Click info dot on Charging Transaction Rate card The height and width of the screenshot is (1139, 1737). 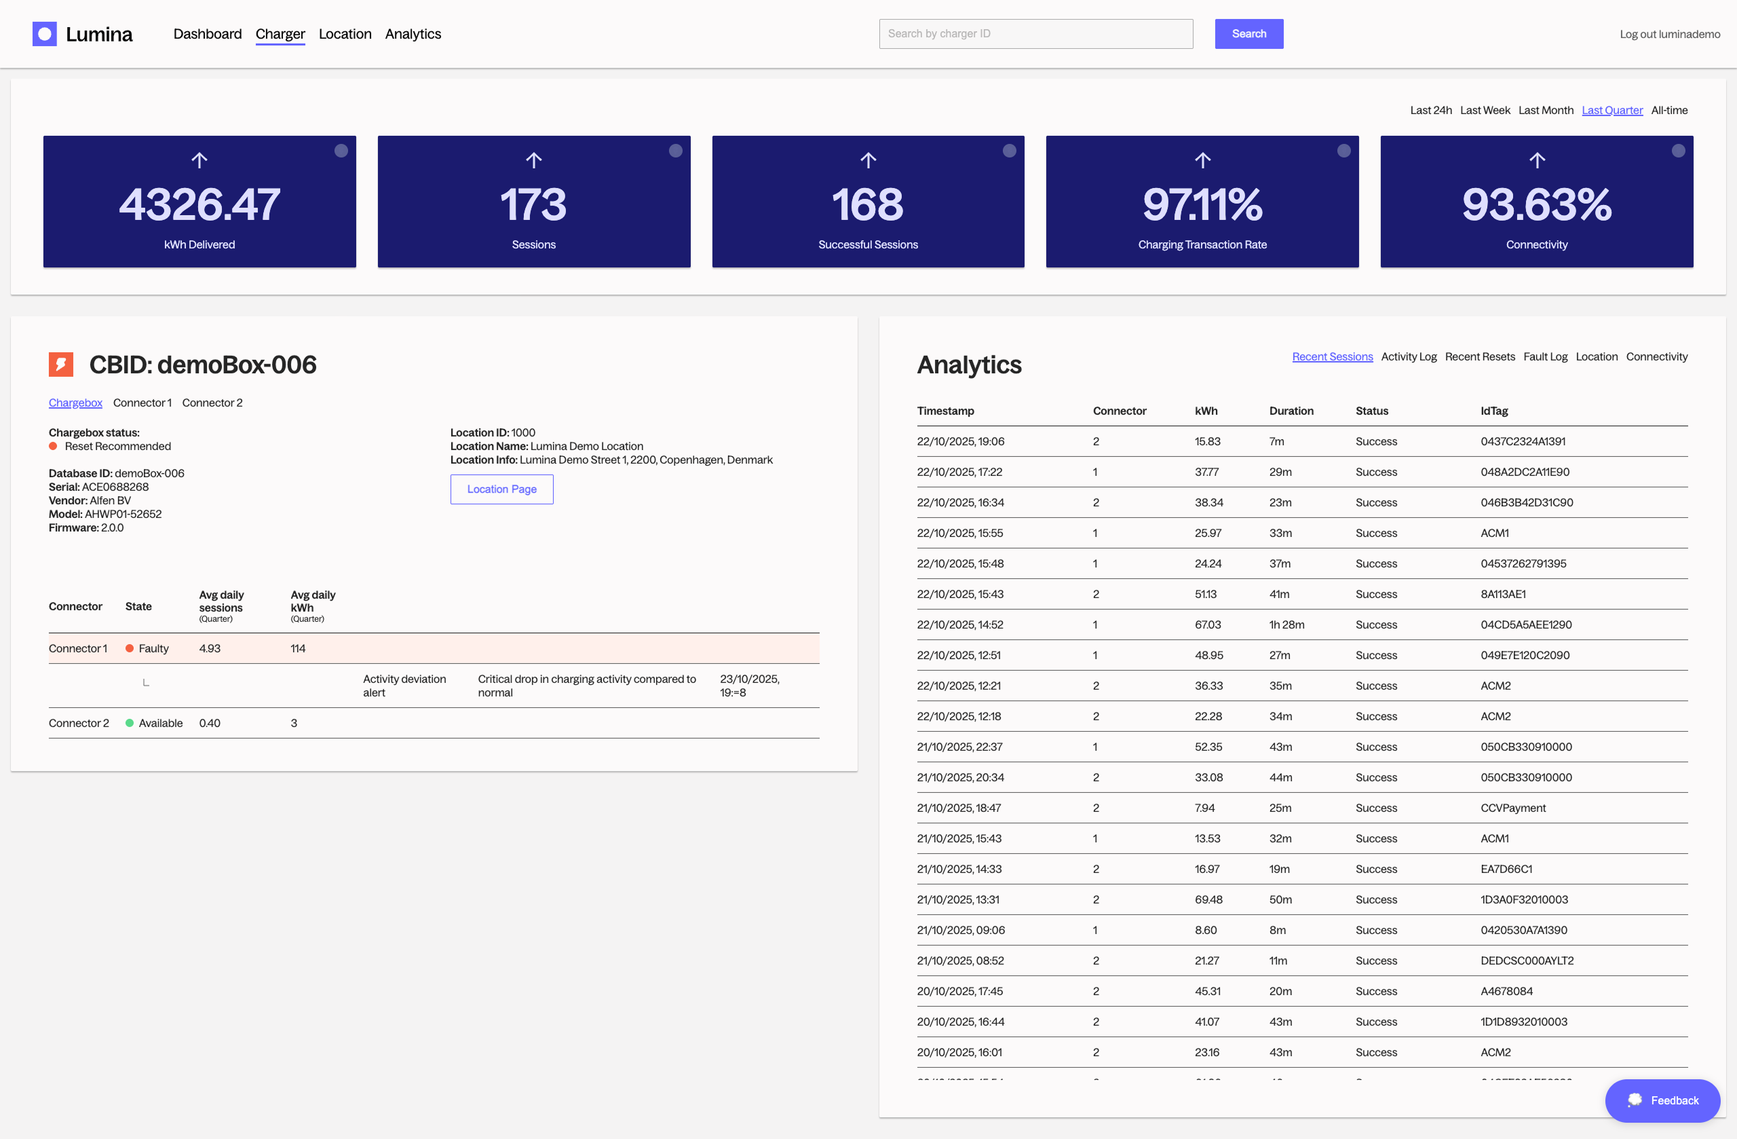(1343, 151)
